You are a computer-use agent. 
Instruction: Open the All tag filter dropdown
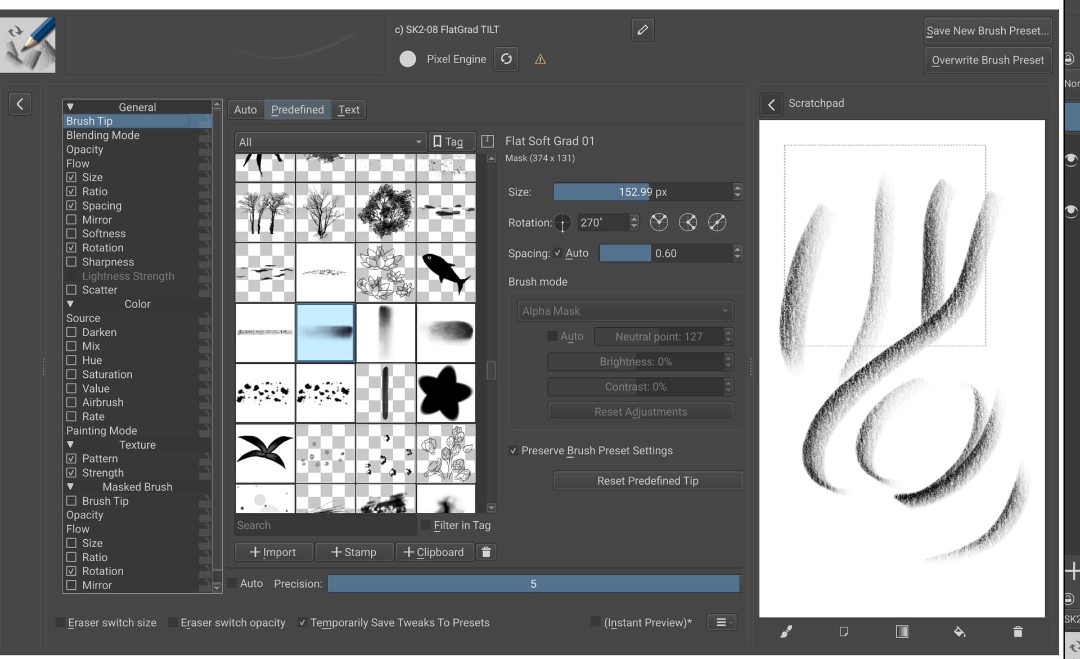pos(330,142)
